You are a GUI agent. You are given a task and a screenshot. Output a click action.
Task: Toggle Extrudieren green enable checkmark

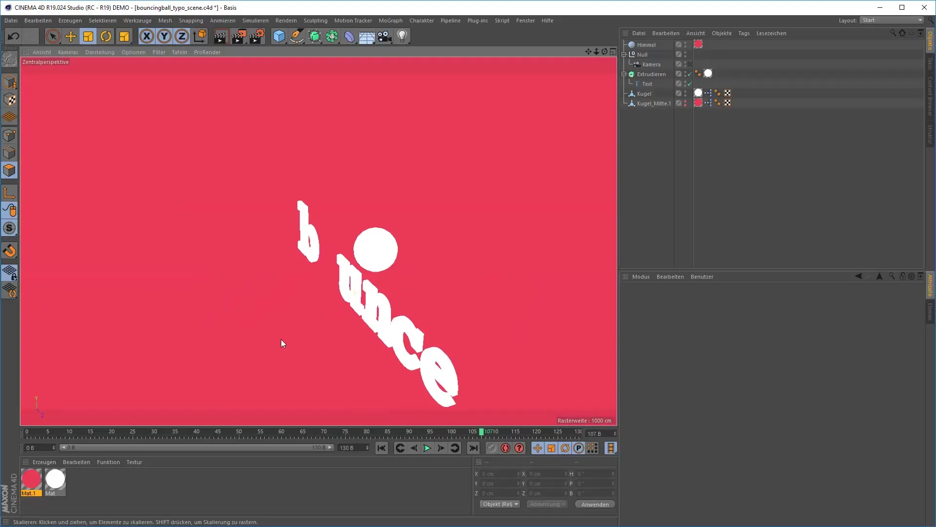(x=690, y=74)
